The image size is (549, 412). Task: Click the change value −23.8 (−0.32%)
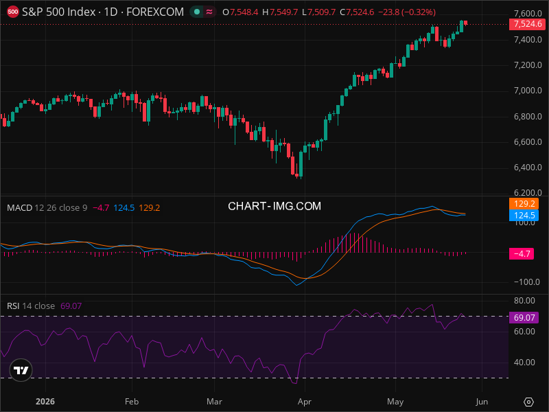[407, 12]
